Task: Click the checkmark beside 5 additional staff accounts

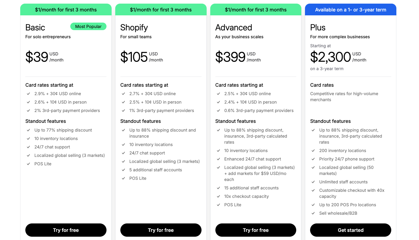Action: tap(123, 170)
